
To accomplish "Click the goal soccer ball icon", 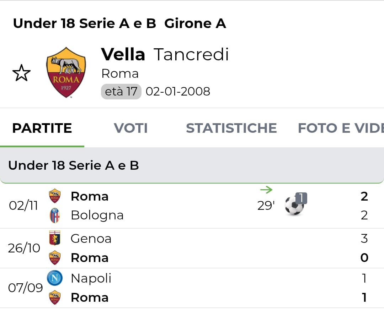I will 294,206.
